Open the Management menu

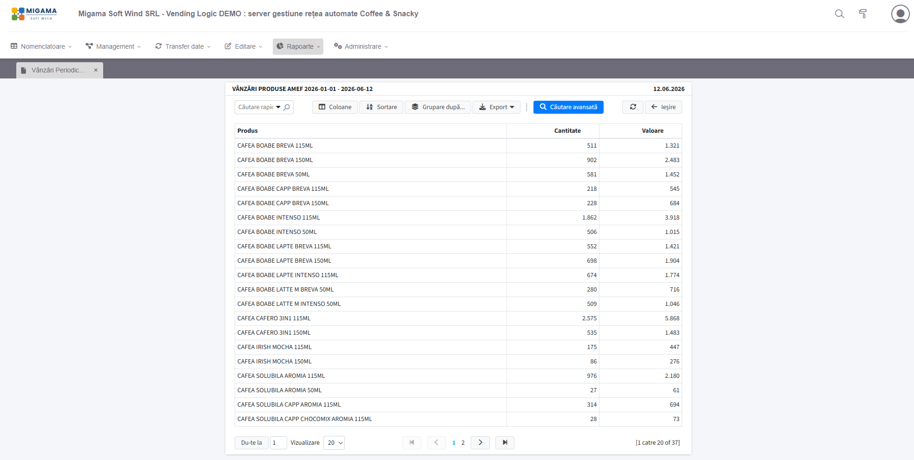coord(113,46)
